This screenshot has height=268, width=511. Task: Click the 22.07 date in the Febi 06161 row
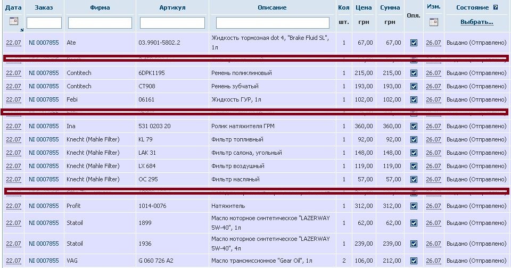[x=13, y=99]
